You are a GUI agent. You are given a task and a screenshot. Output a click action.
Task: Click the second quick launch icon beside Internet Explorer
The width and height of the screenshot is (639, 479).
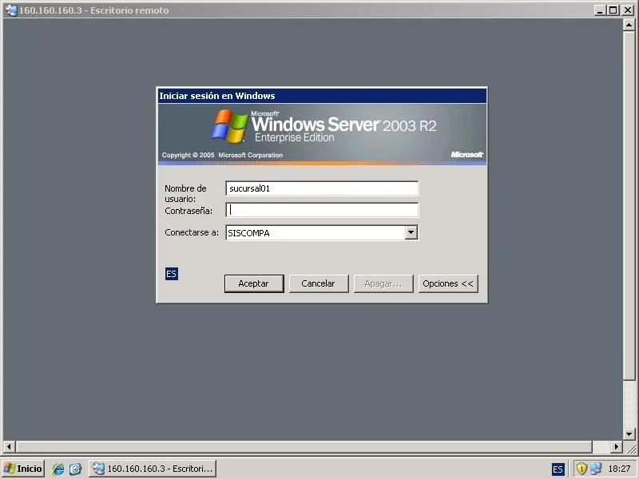pos(75,469)
